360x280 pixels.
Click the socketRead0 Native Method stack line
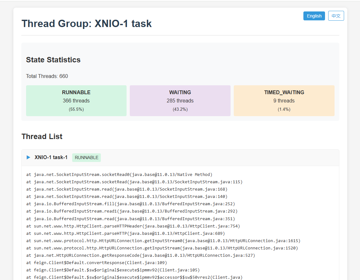pos(119,175)
